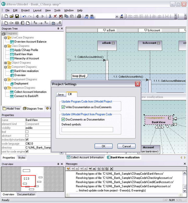Viewport: 188px width, 203px height.
Task: Click the red viewport box in Overview
Action: [28, 181]
